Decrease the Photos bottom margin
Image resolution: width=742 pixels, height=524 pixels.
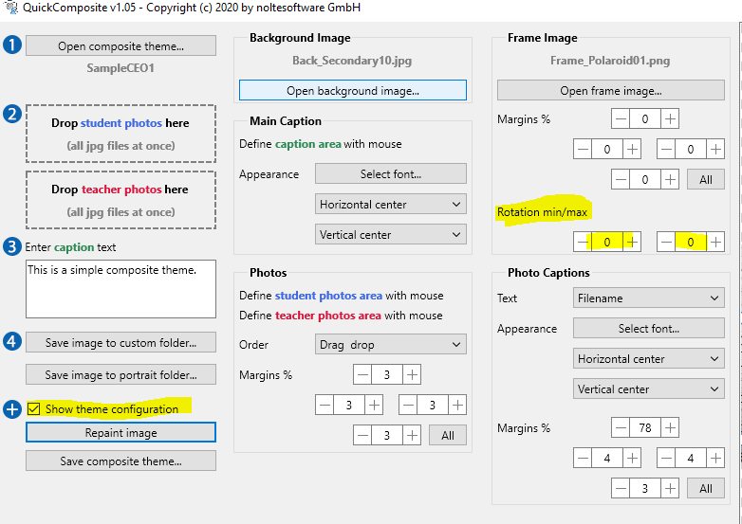(362, 435)
